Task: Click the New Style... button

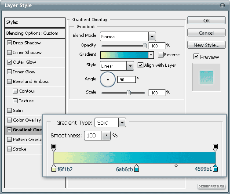Action: coord(206,45)
